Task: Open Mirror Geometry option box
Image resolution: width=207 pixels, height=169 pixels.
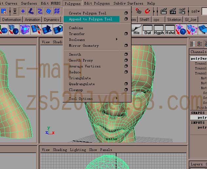Action: [x=126, y=46]
